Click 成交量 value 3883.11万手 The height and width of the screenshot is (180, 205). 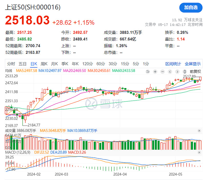131,33
